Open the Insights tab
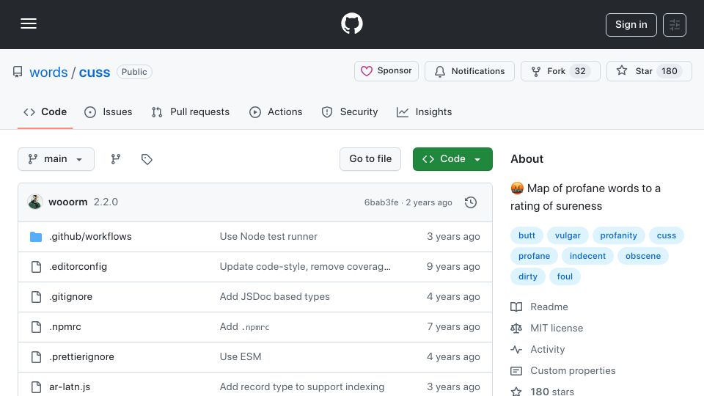 click(x=425, y=111)
